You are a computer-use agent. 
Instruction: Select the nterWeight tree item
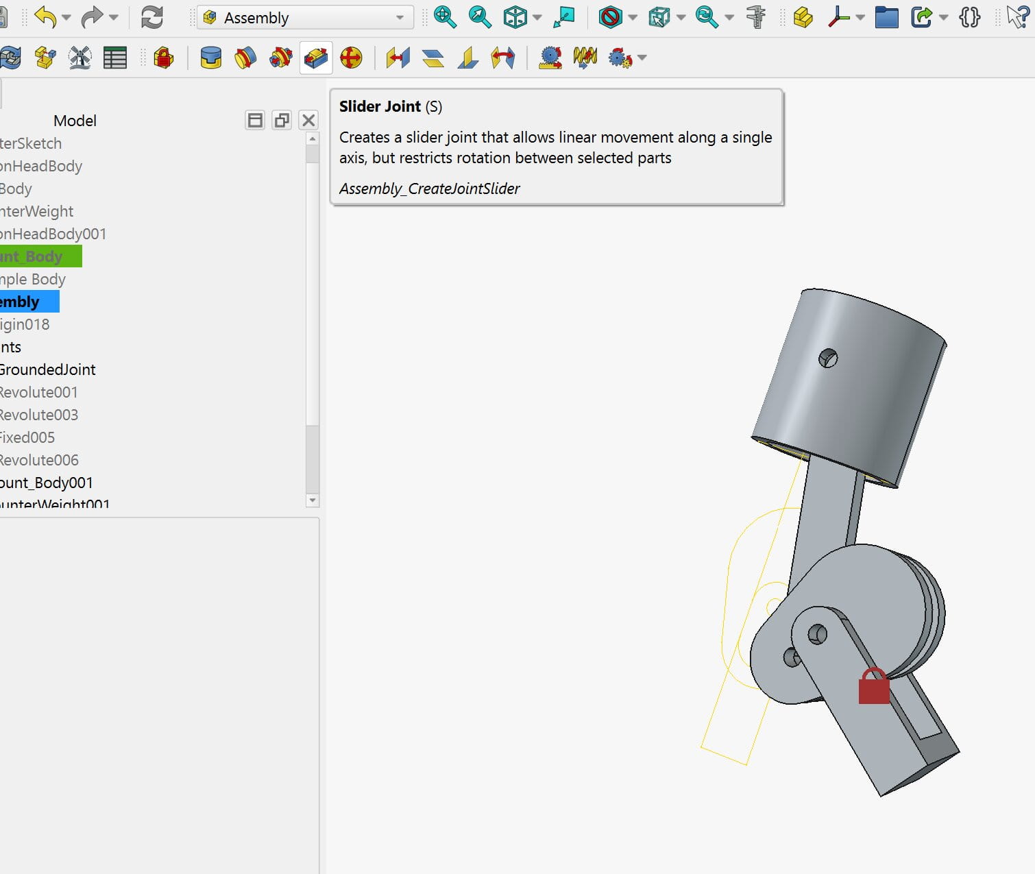point(36,211)
